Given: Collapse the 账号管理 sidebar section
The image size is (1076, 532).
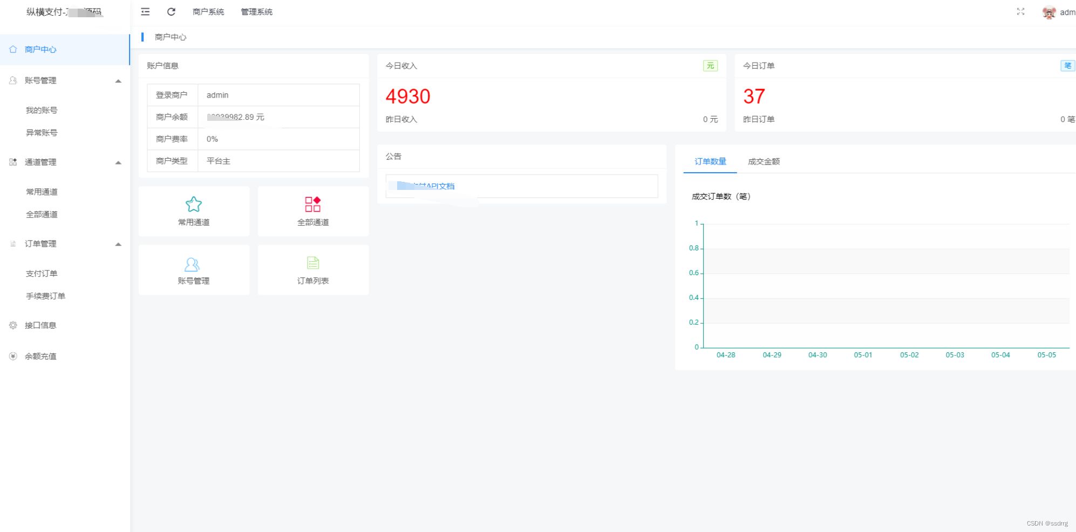Looking at the screenshot, I should [118, 81].
